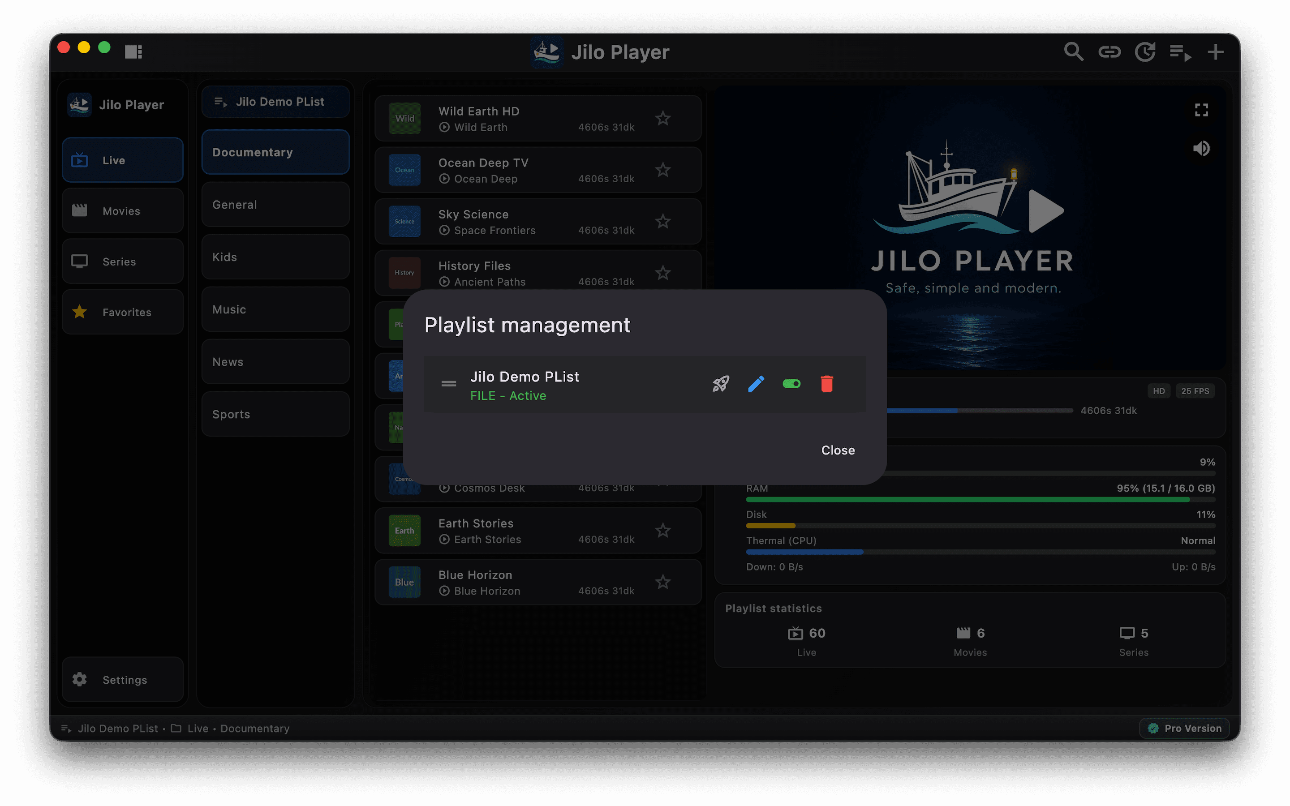Select the General category
The width and height of the screenshot is (1290, 806).
click(275, 205)
